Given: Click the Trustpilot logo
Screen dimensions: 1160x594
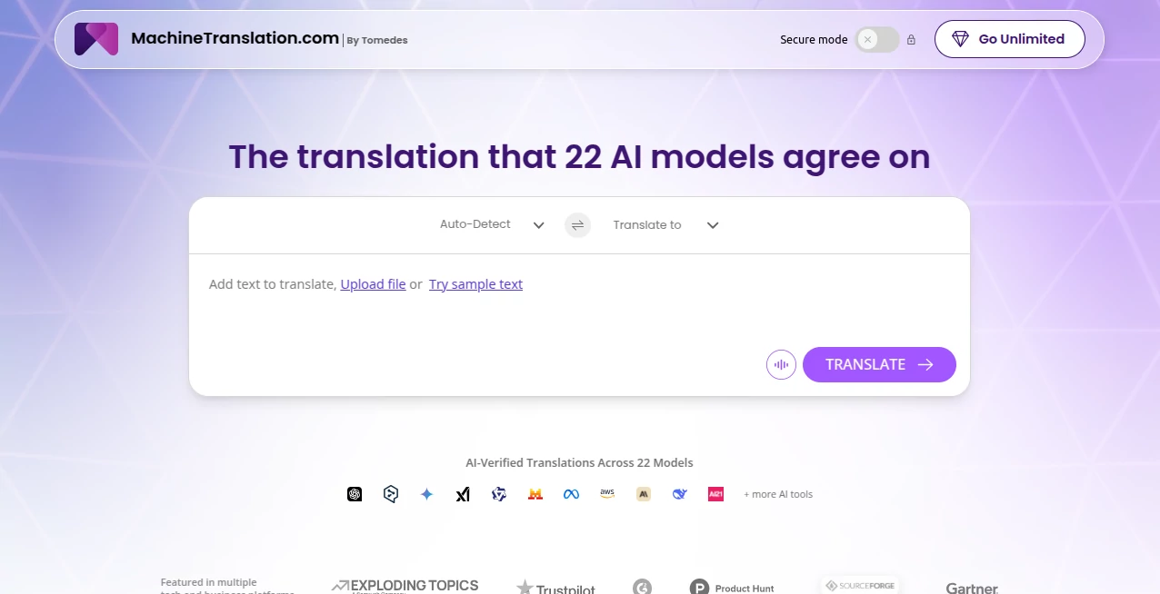Looking at the screenshot, I should point(555,588).
